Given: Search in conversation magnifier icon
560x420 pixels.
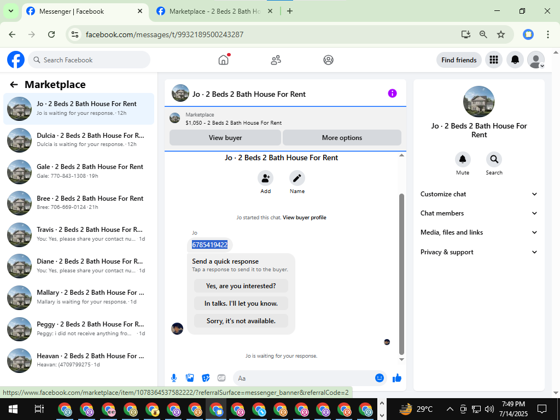Looking at the screenshot, I should click(x=494, y=159).
